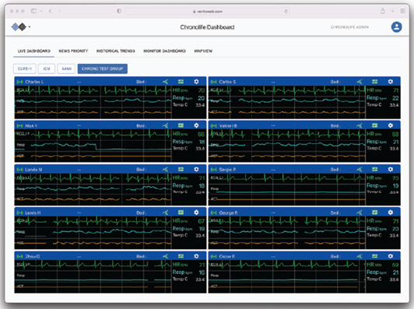
Task: Click the Chronolife Admin label
Action: tap(349, 27)
